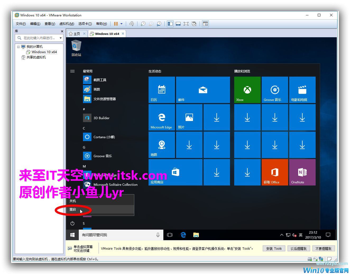This screenshot has height=274, width=350.
Task: Select the 回收站 desktop icon
Action: coord(76,48)
